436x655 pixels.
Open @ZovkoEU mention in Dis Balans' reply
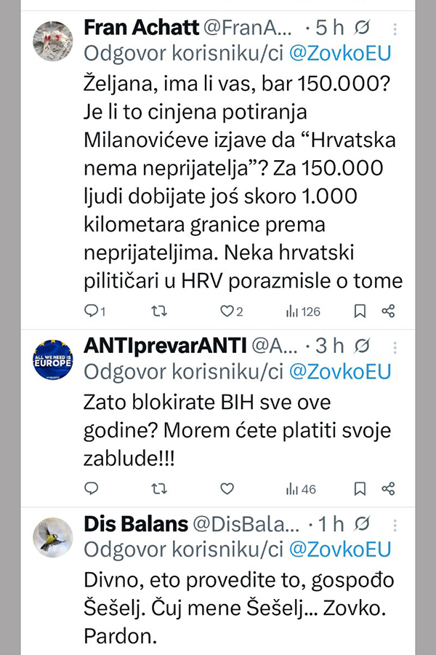[340, 549]
